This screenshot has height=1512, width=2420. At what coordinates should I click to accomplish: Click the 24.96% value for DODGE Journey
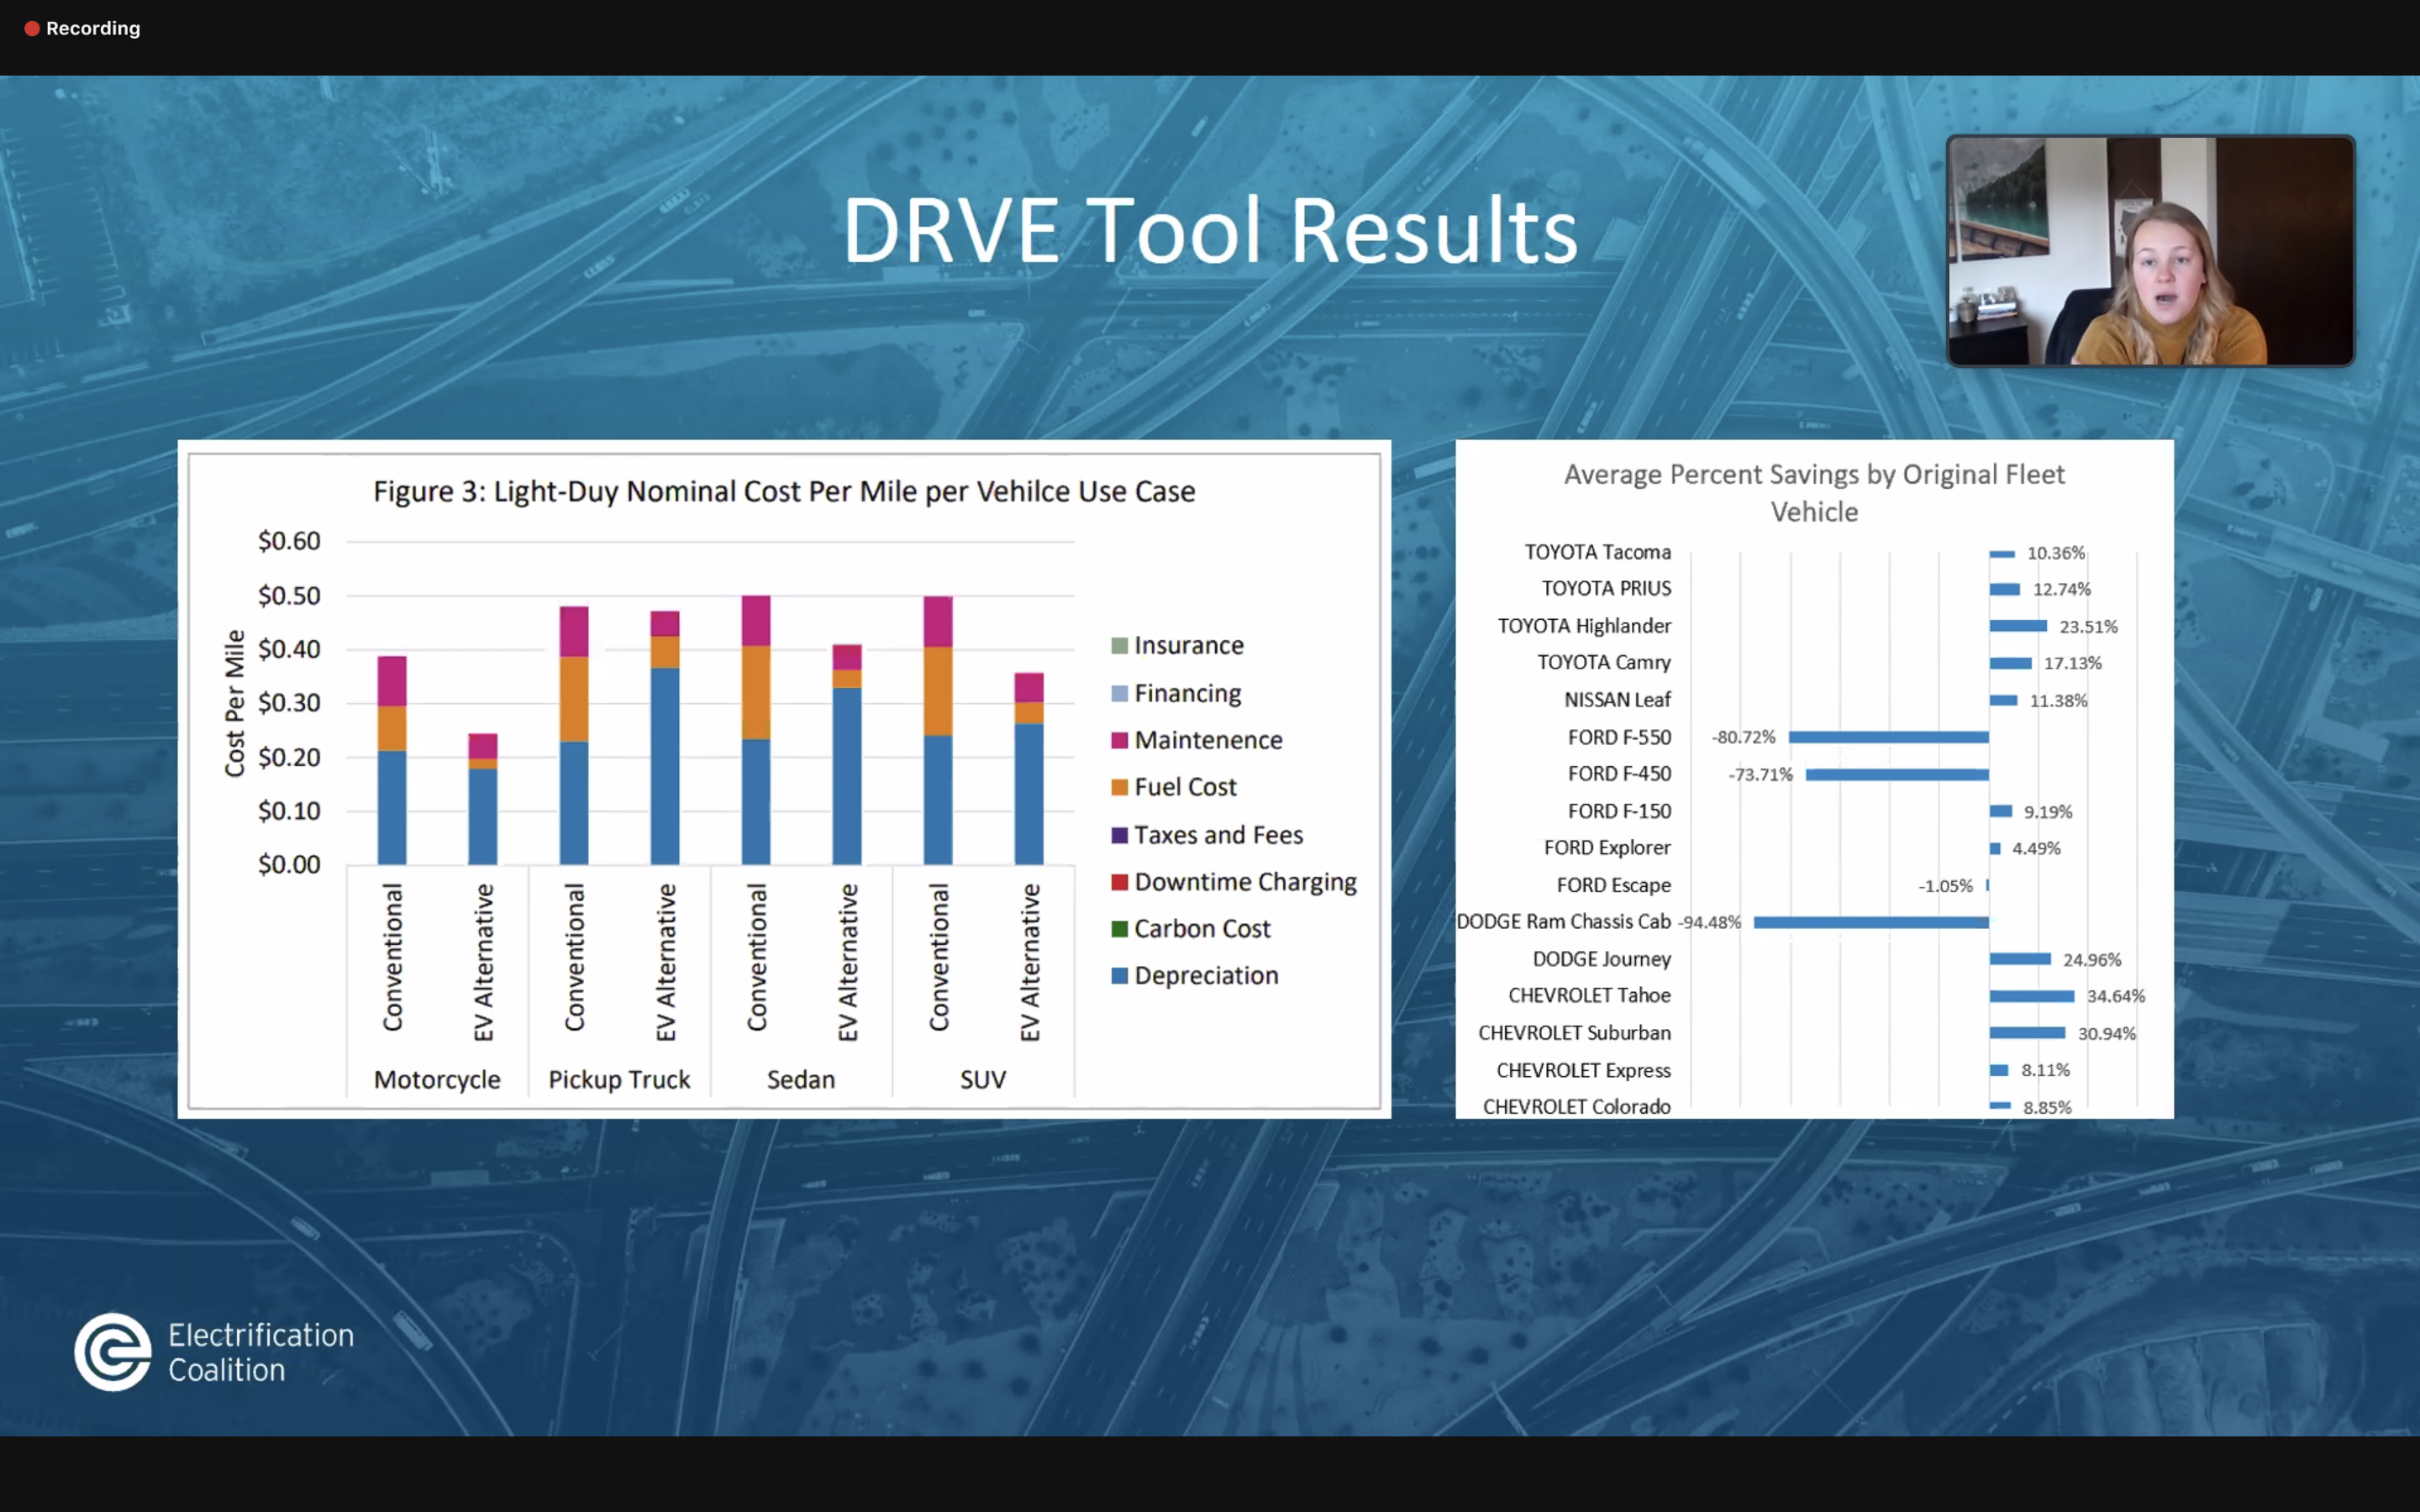pyautogui.click(x=2091, y=959)
